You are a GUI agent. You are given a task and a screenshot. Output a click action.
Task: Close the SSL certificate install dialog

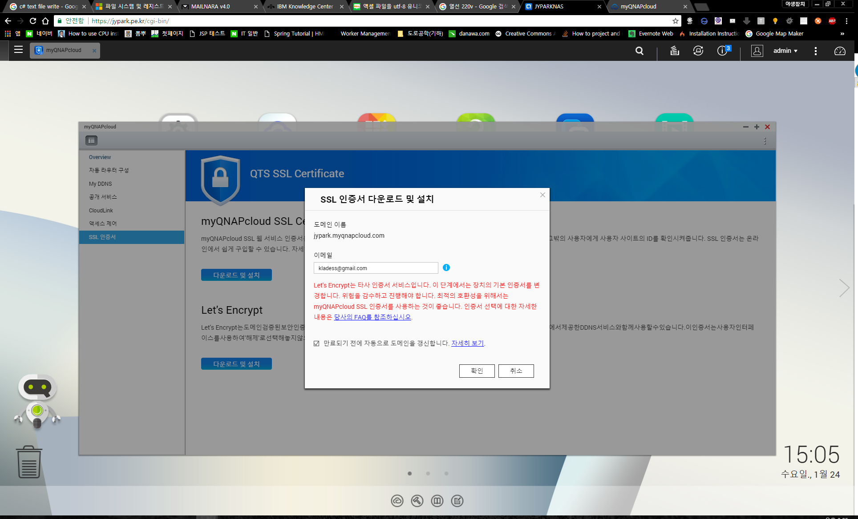[542, 195]
